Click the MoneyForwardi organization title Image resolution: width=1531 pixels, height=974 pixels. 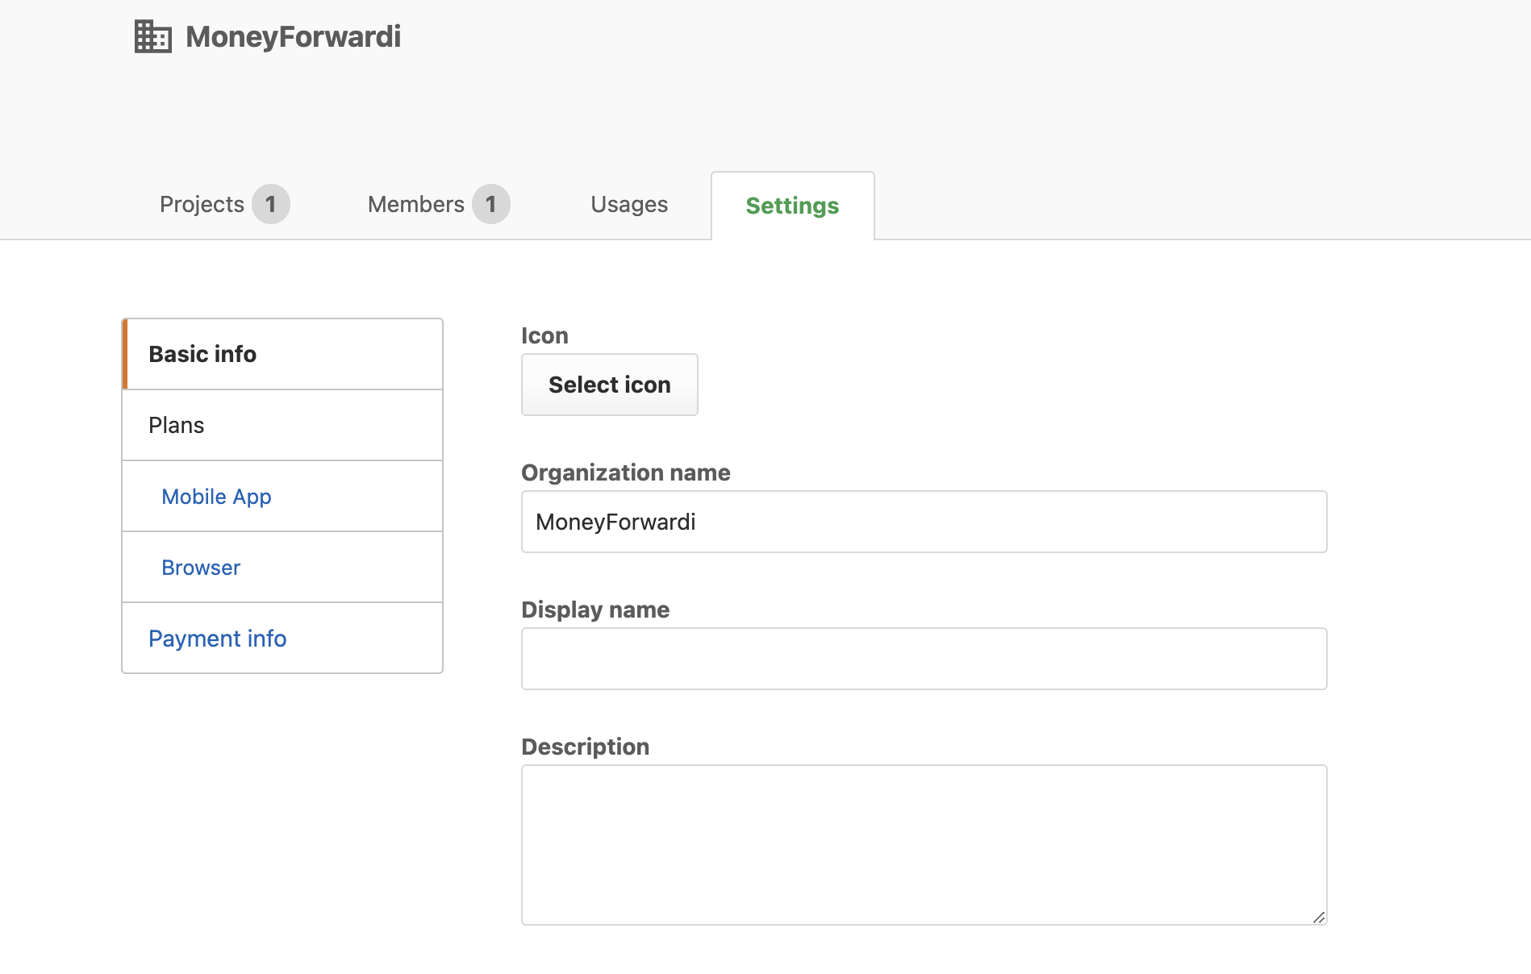pyautogui.click(x=293, y=37)
